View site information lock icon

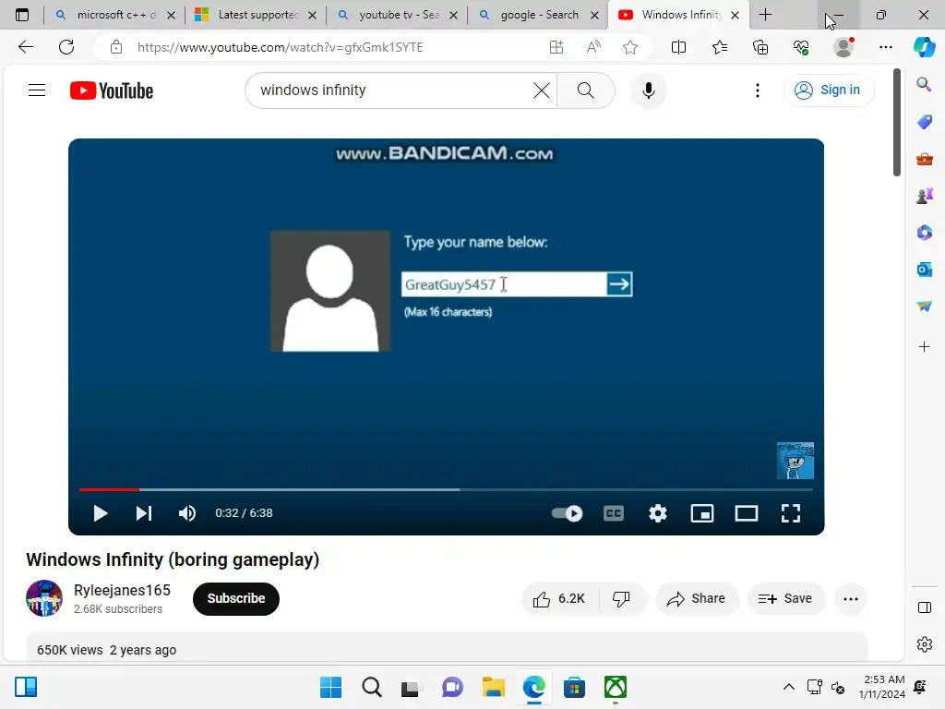(x=116, y=47)
